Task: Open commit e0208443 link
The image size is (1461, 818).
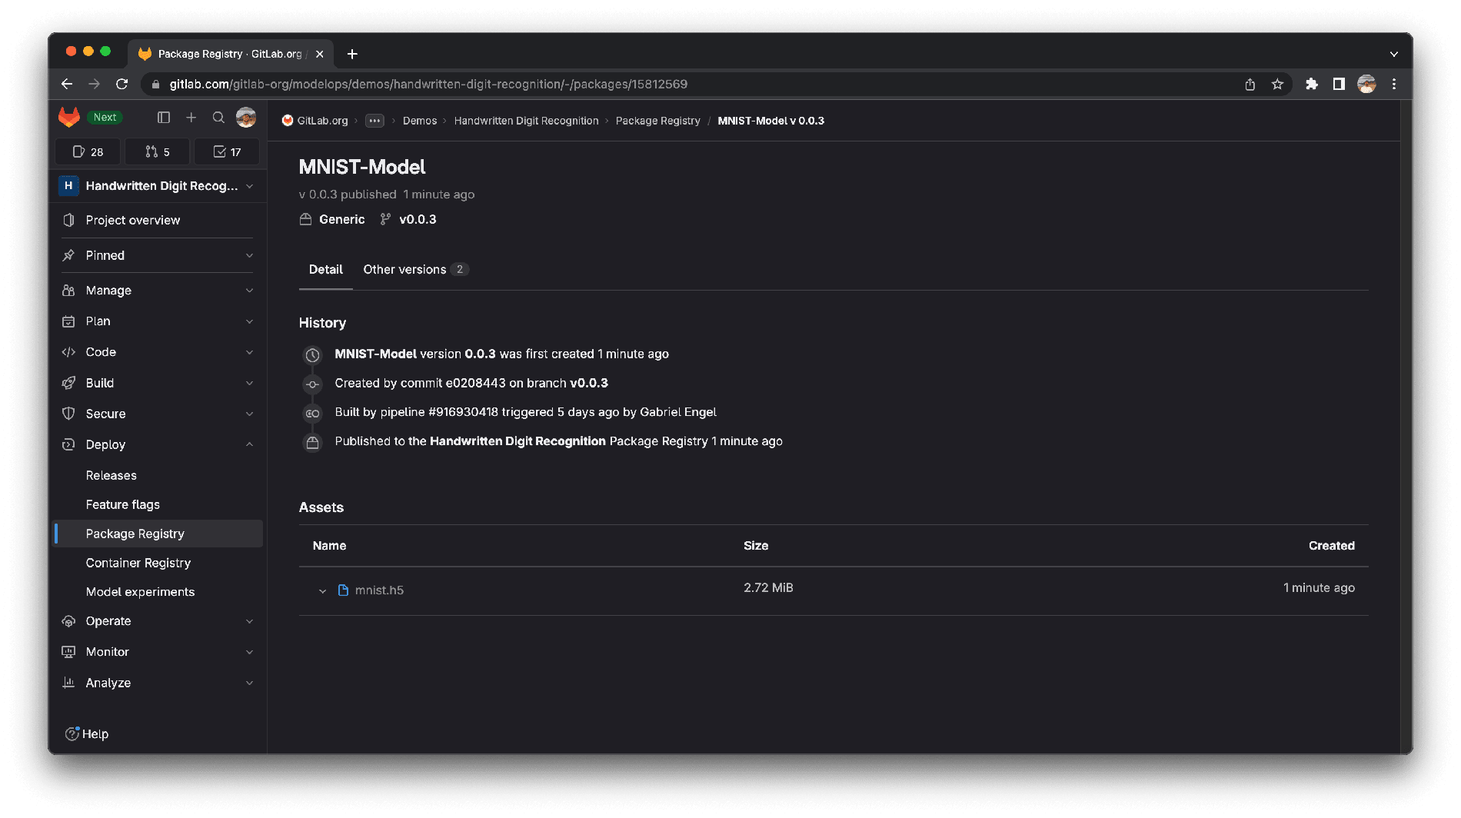Action: pyautogui.click(x=476, y=383)
